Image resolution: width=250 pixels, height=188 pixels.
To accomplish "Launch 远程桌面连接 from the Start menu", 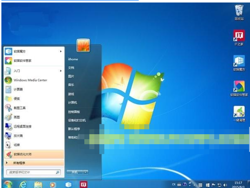I will coord(34,126).
